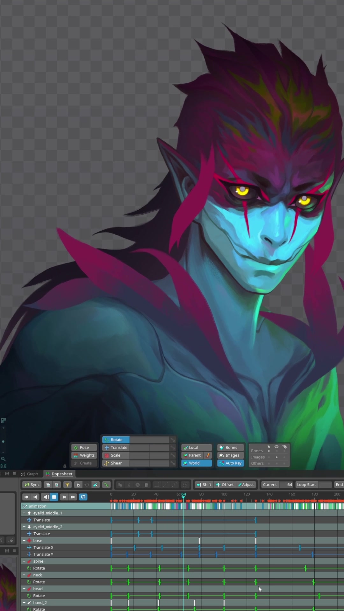This screenshot has width=344, height=611.
Task: Click the down-arrow icon of eyelid_middle_2
Action: click(x=29, y=527)
